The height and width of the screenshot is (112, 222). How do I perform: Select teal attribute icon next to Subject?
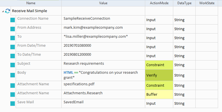point(13,65)
